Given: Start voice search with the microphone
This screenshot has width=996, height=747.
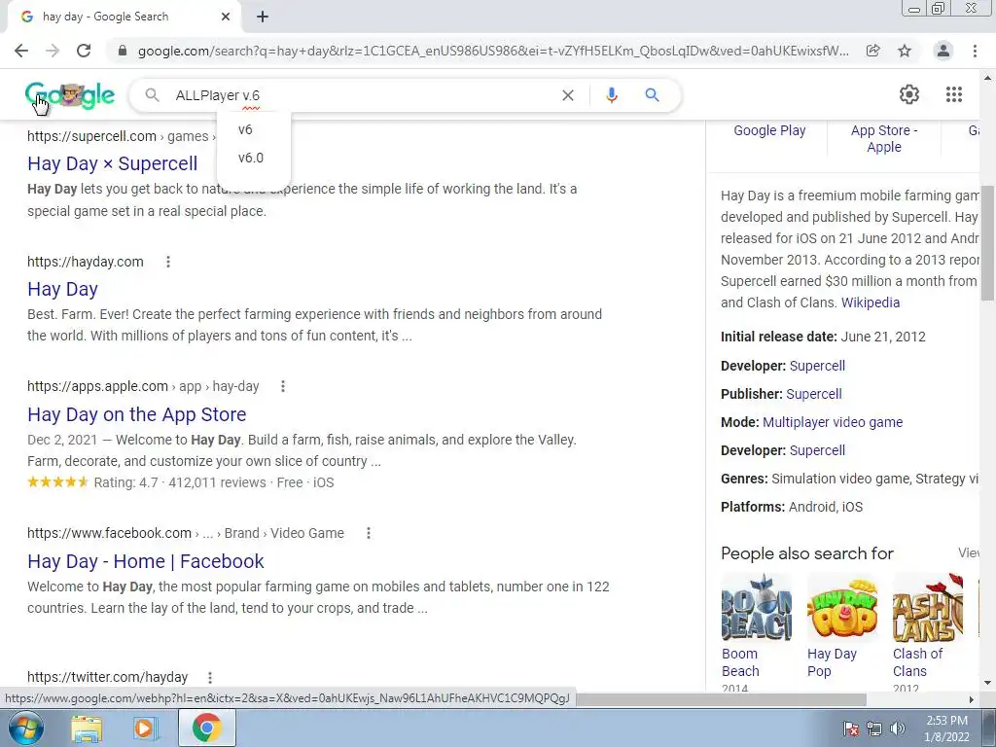Looking at the screenshot, I should [612, 95].
